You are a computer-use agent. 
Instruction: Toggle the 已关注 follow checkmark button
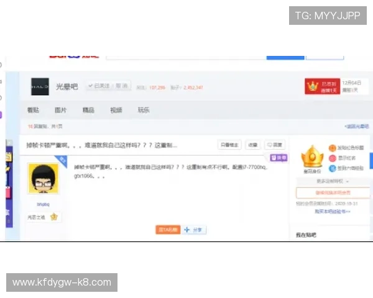[x=99, y=86]
